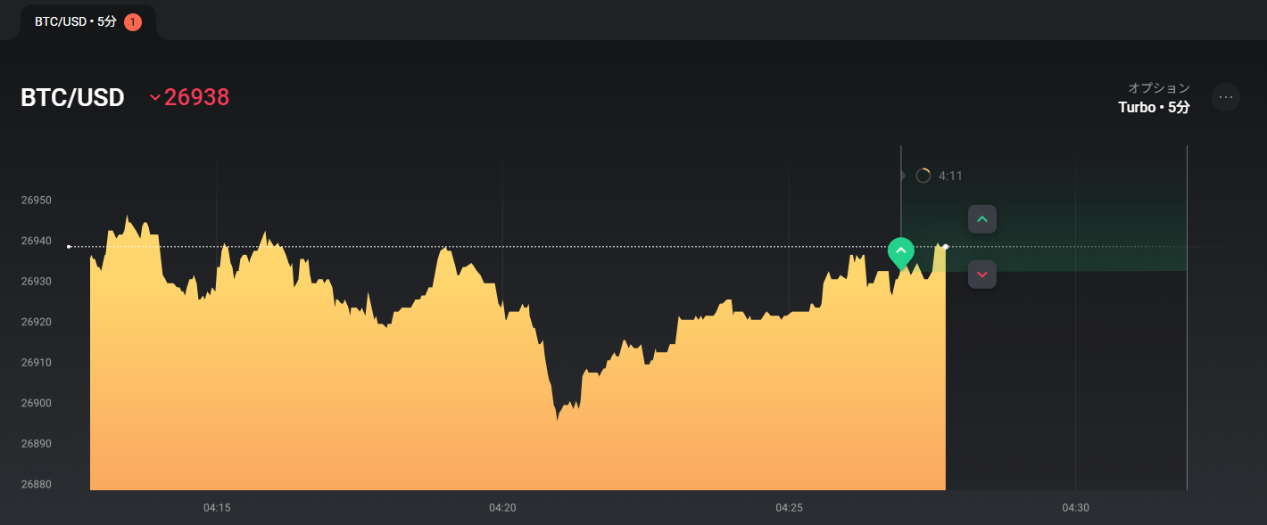Click the 4:11 remaining time text

pyautogui.click(x=950, y=176)
